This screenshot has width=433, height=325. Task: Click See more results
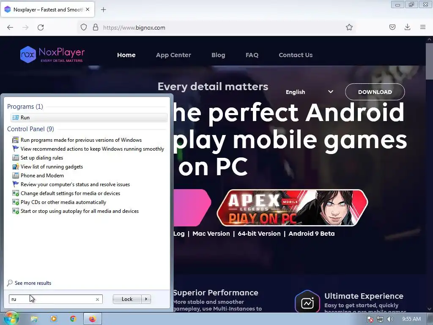click(29, 283)
